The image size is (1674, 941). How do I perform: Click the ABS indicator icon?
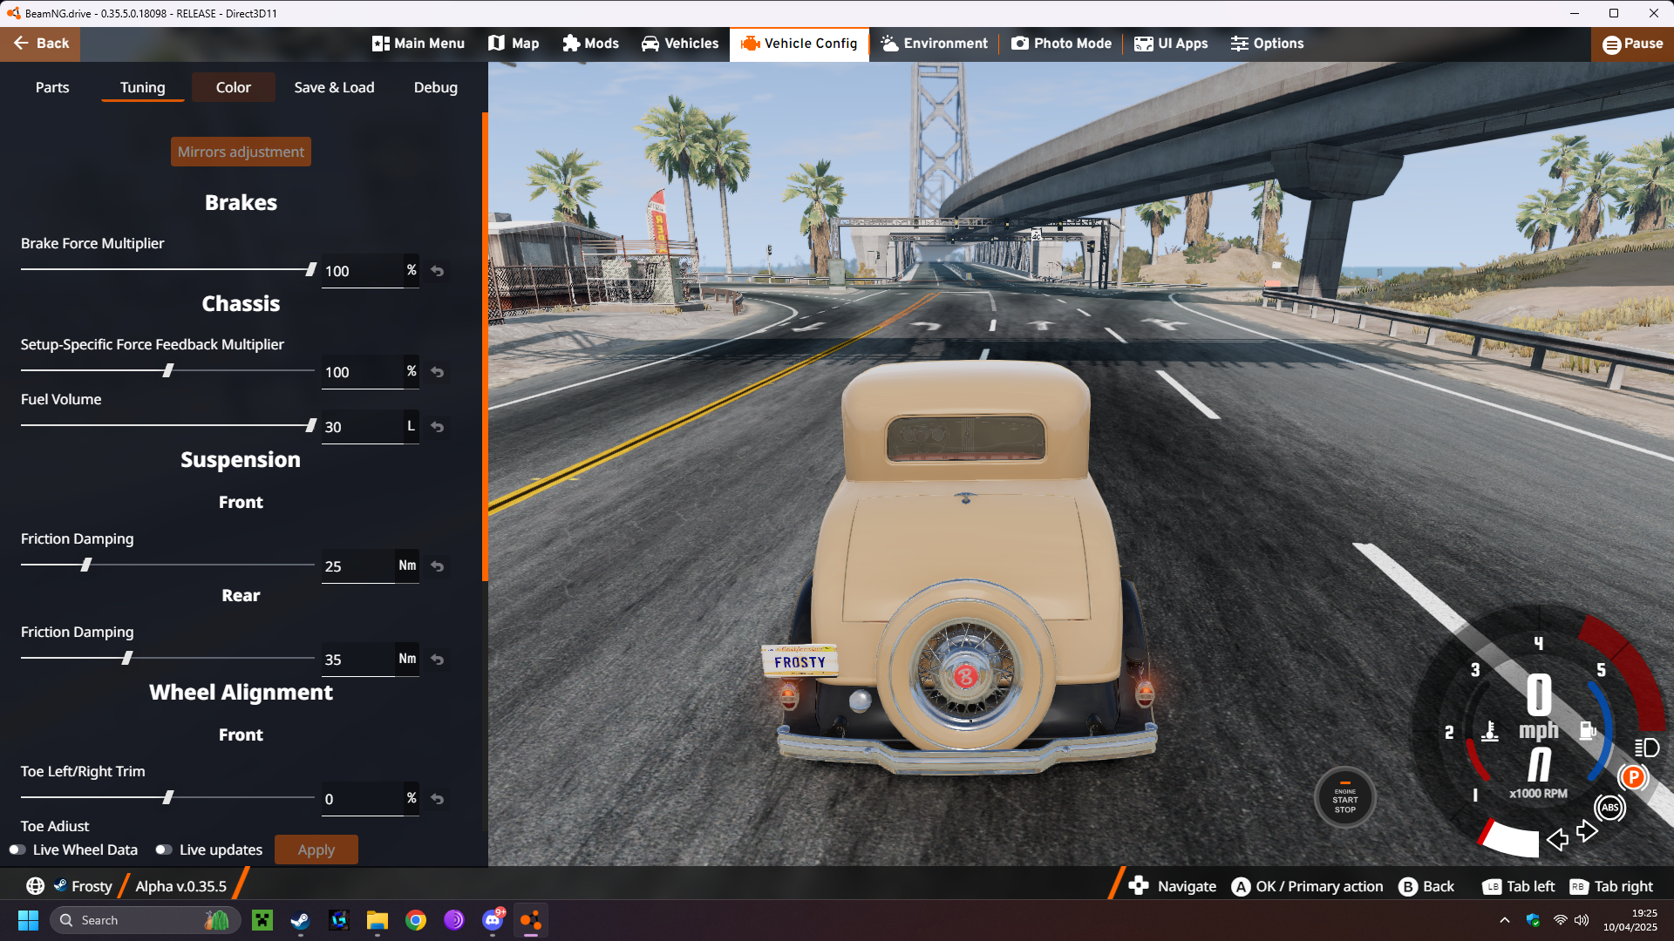(x=1609, y=808)
